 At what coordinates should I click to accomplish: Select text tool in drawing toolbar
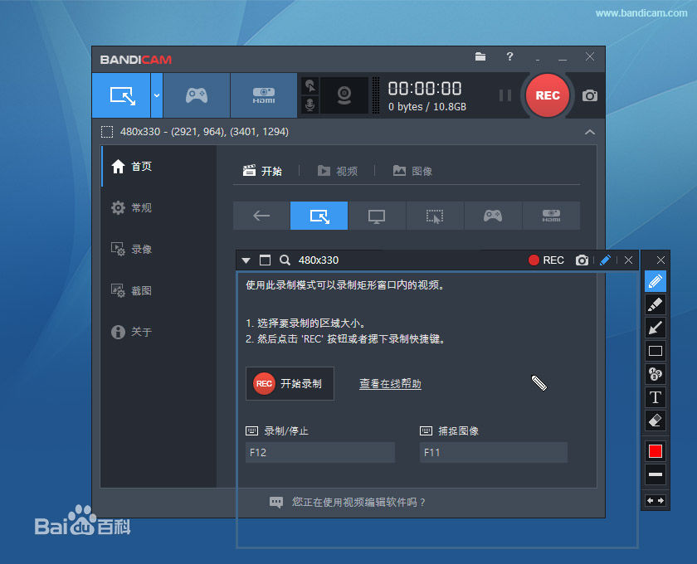click(x=656, y=397)
